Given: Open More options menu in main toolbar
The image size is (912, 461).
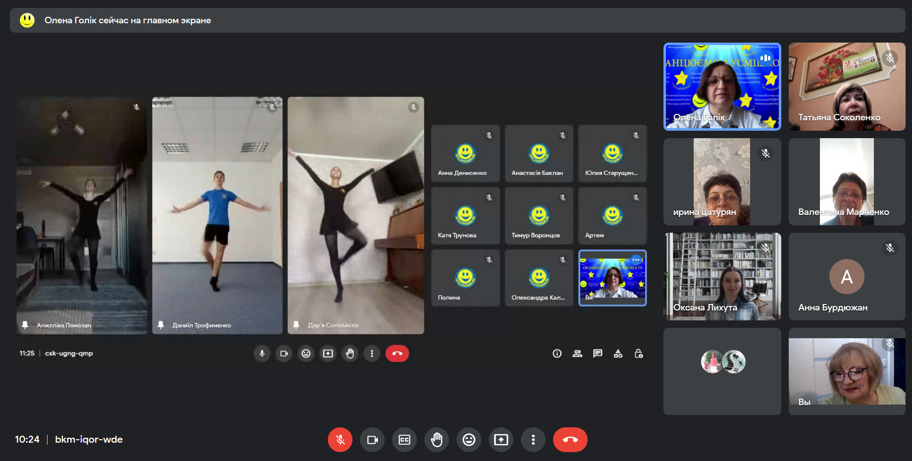Looking at the screenshot, I should pyautogui.click(x=533, y=440).
